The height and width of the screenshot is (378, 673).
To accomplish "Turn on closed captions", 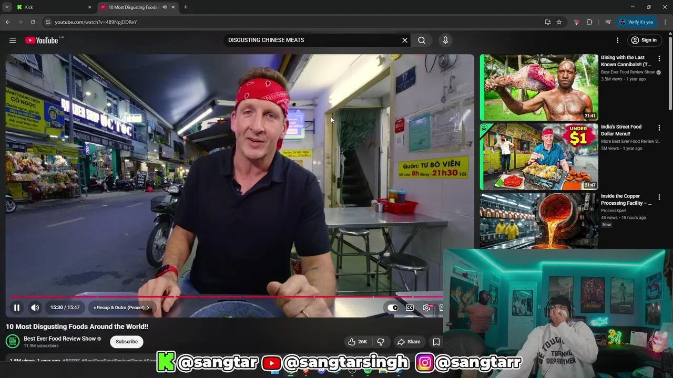I will tap(410, 308).
